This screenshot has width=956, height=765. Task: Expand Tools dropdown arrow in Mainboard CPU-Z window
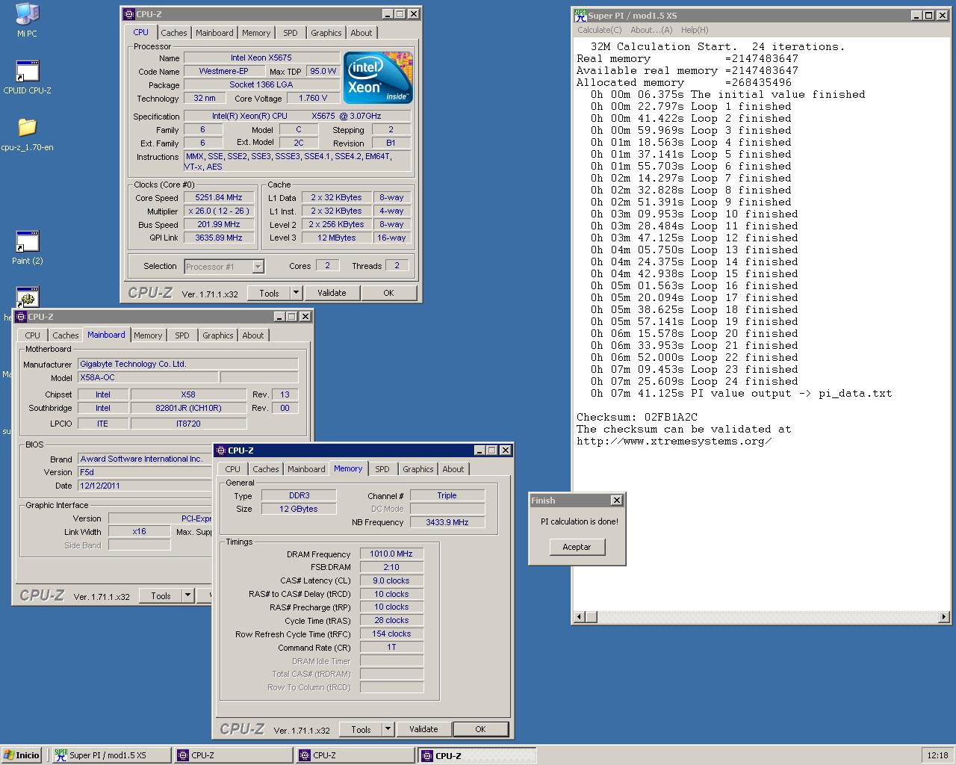click(187, 595)
